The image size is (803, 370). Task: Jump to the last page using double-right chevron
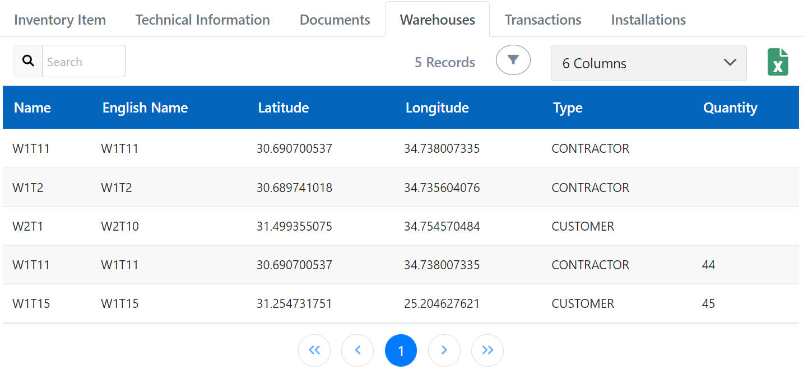[487, 350]
